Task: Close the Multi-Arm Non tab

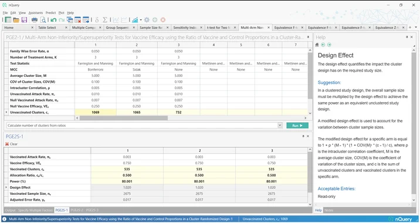Action: (269, 28)
